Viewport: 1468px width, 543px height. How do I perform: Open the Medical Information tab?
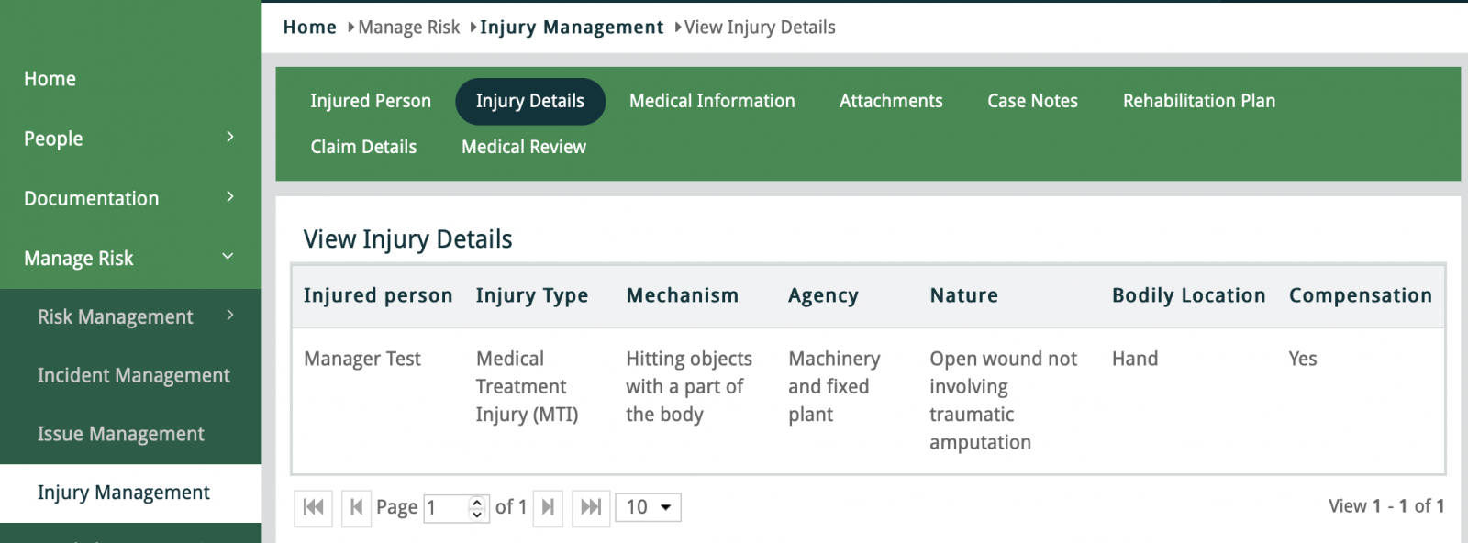coord(712,101)
